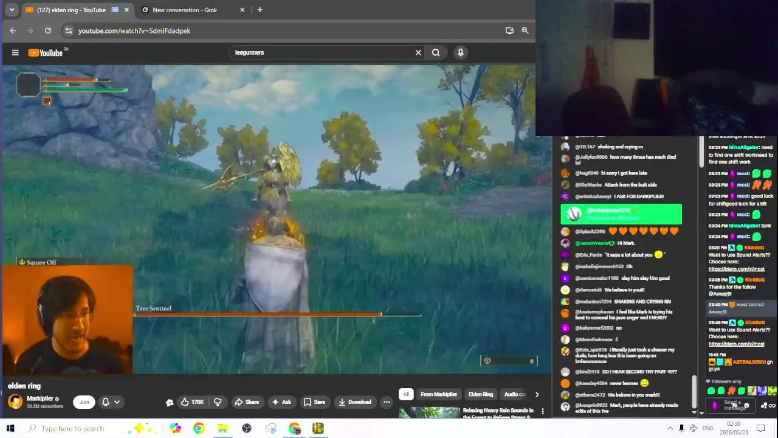Click the Download button
The height and width of the screenshot is (438, 778).
pos(355,401)
